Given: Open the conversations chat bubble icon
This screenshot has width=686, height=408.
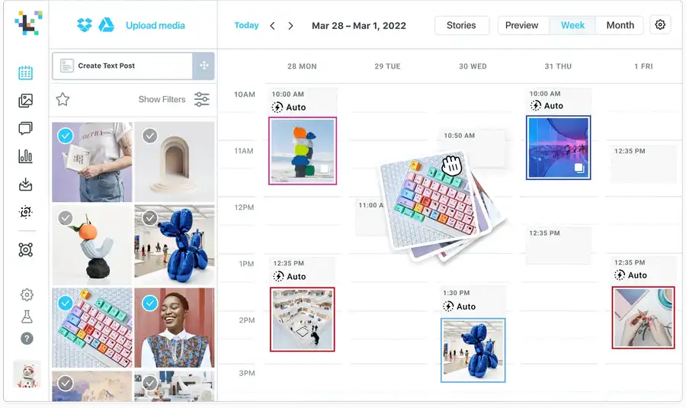Looking at the screenshot, I should (x=25, y=128).
